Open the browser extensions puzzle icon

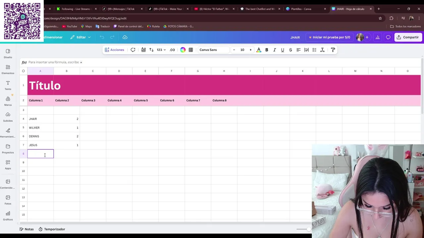click(x=391, y=18)
